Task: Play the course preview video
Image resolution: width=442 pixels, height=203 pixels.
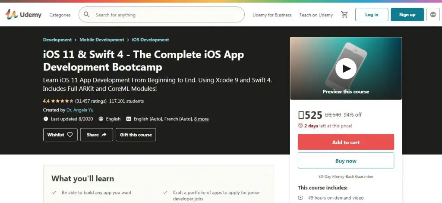Action: click(346, 68)
